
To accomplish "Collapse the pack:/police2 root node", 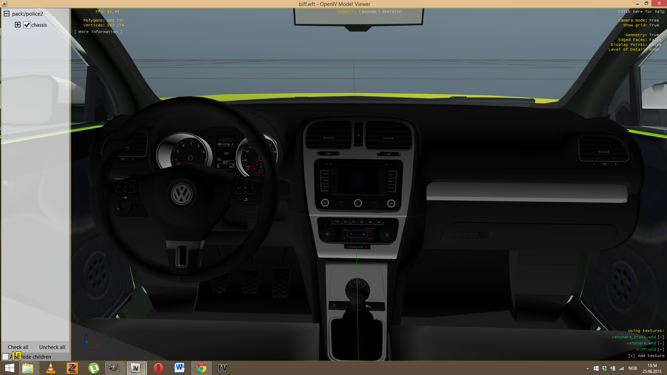I will 7,14.
